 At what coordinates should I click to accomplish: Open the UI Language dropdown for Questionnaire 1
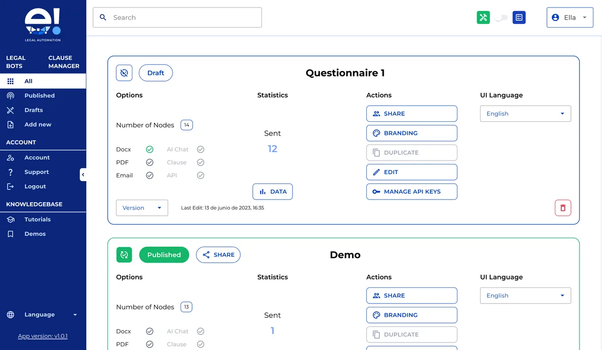click(x=525, y=113)
